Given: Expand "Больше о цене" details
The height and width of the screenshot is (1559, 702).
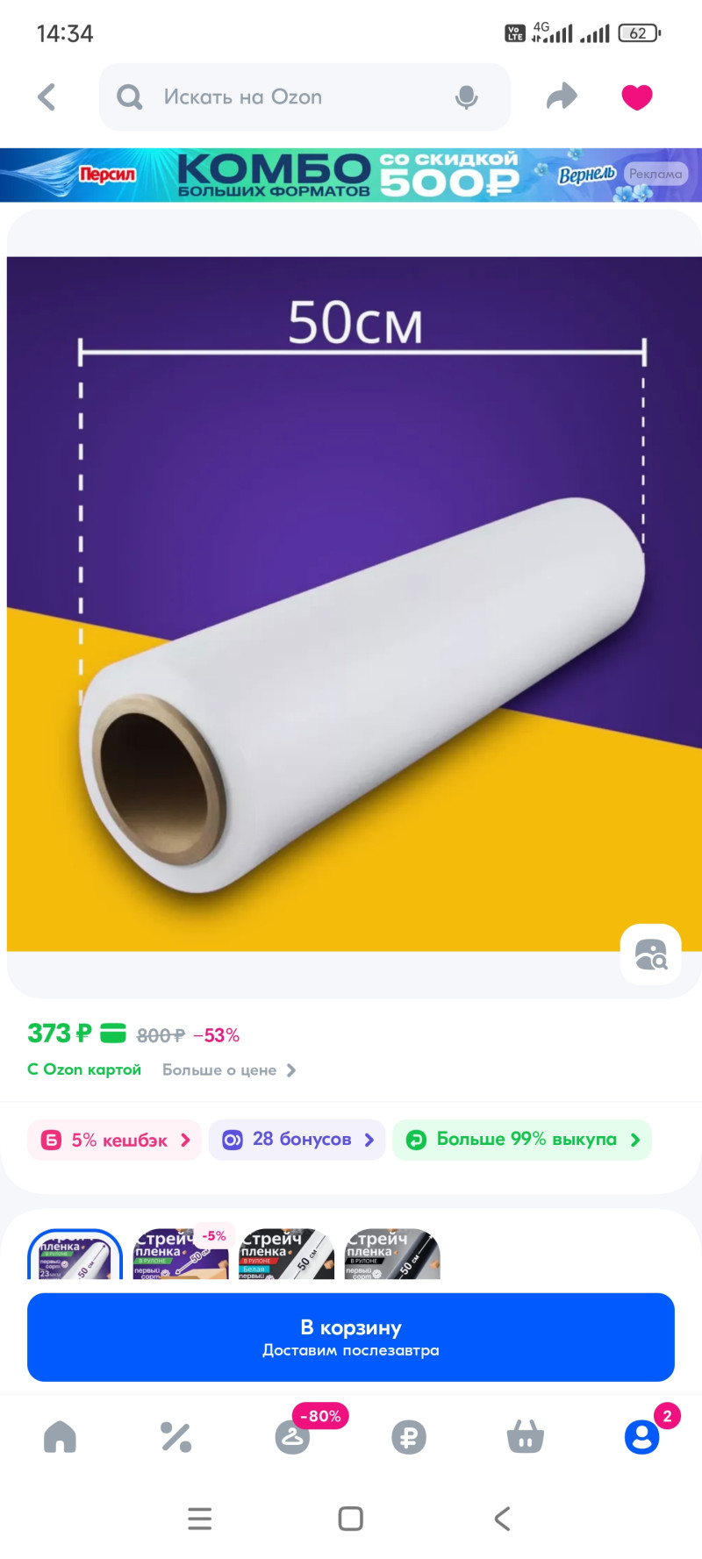Looking at the screenshot, I should (229, 1070).
